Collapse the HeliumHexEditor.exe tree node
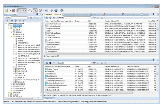This screenshot has width=165, height=107. [6, 23]
